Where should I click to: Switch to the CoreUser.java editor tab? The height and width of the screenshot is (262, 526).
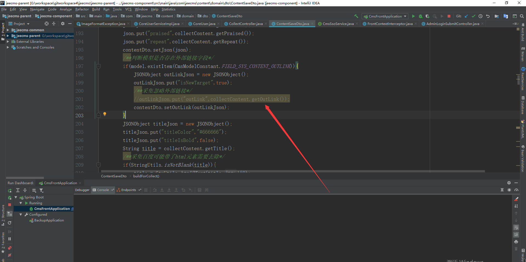click(204, 24)
